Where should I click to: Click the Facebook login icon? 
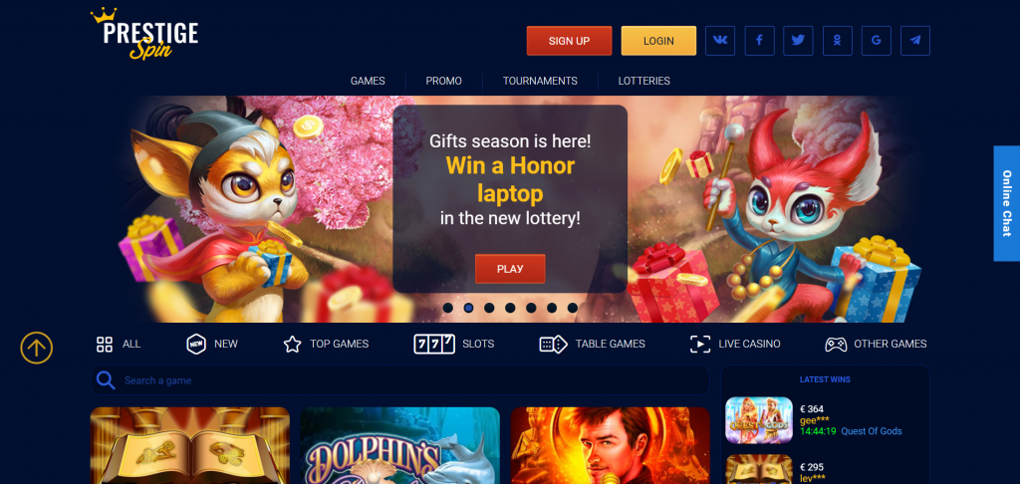click(x=759, y=40)
